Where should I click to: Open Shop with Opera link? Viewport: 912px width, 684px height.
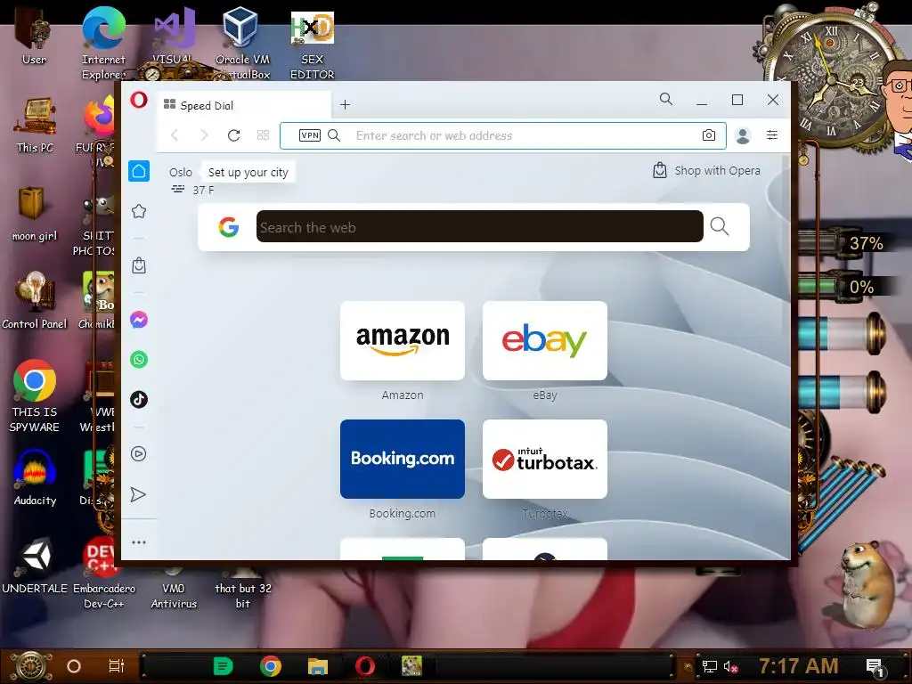[706, 170]
